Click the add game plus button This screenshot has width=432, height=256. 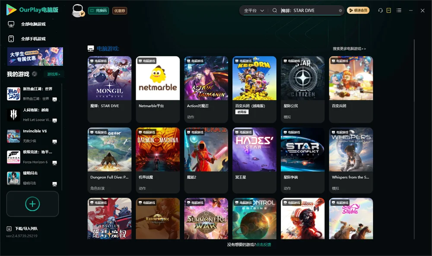click(32, 204)
